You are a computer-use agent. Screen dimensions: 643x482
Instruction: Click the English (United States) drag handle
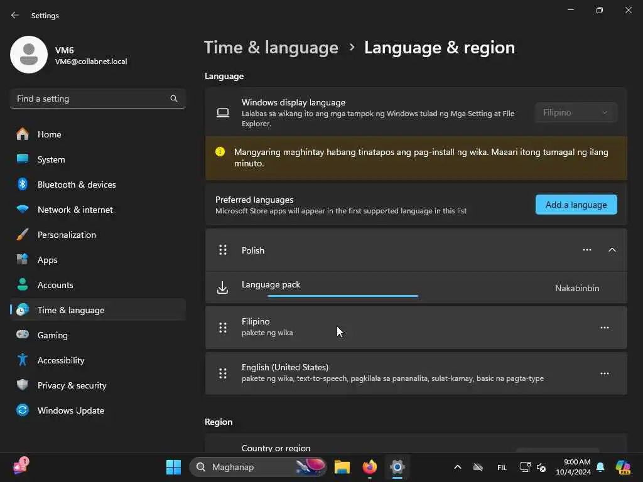pyautogui.click(x=223, y=373)
